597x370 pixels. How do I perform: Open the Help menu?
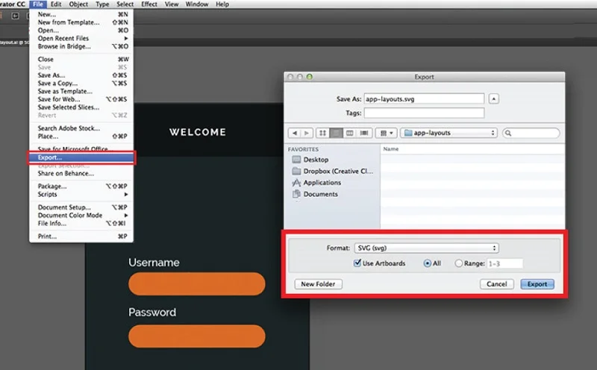[x=222, y=4]
